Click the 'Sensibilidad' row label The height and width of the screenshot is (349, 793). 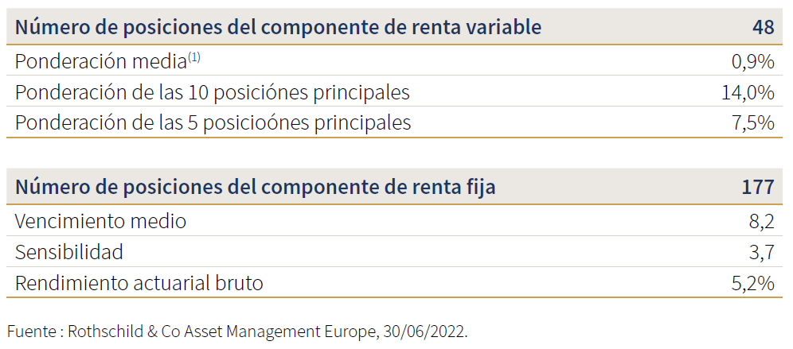click(69, 252)
